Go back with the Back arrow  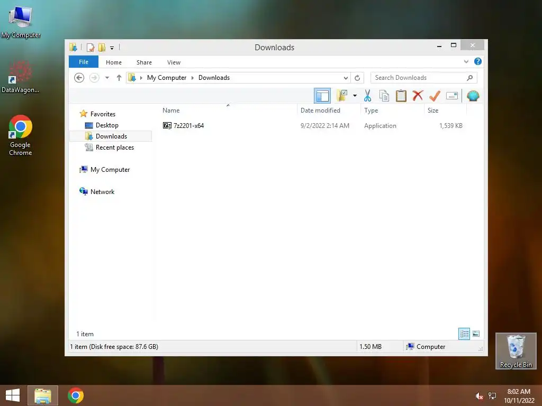pyautogui.click(x=79, y=78)
